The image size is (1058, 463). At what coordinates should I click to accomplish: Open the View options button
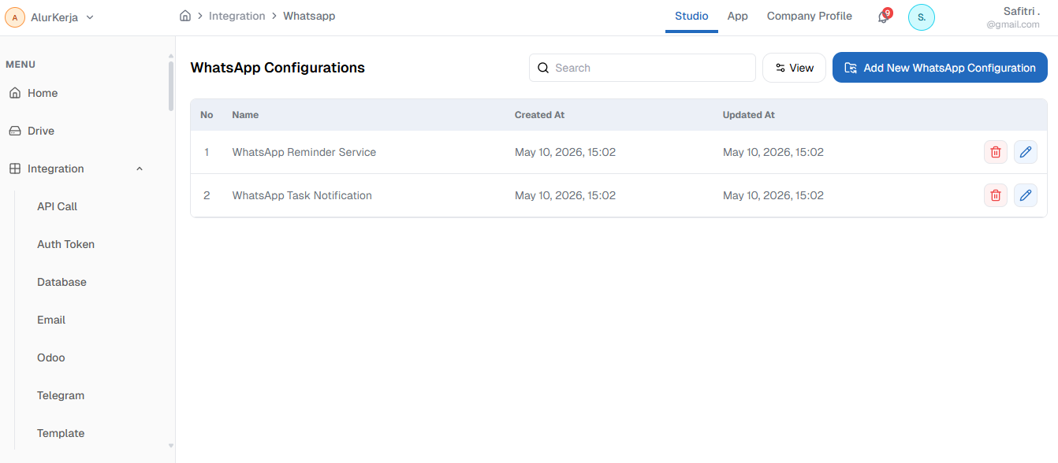[794, 68]
